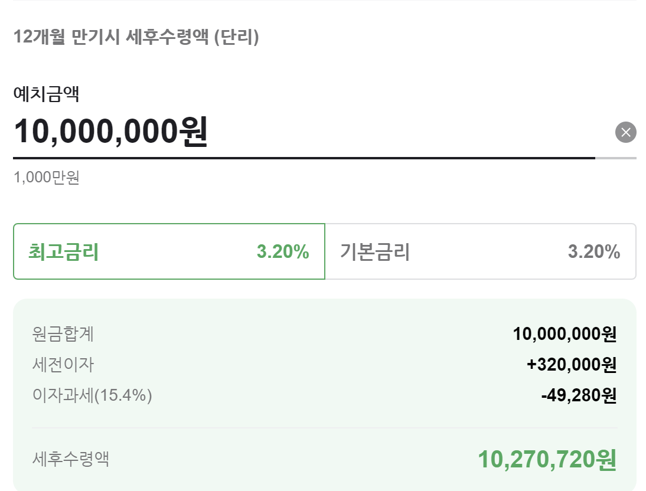Select the 세전이자 row label

click(63, 365)
